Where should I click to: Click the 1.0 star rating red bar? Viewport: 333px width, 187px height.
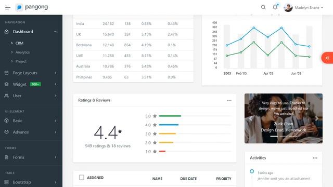point(162,151)
